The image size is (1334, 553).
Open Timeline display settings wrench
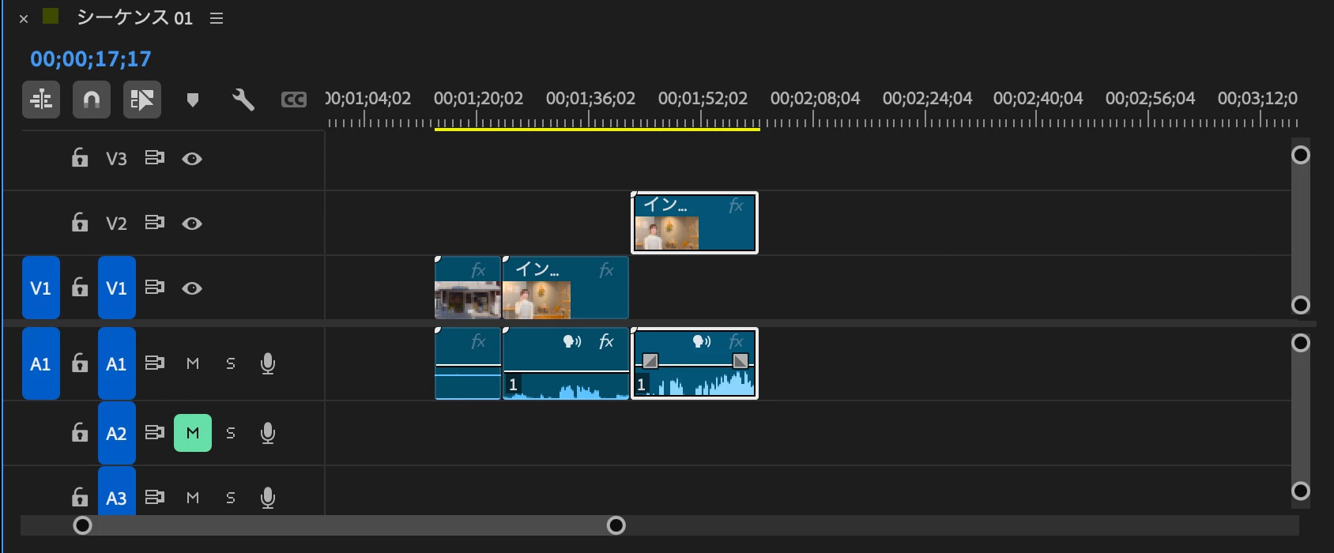pyautogui.click(x=243, y=100)
